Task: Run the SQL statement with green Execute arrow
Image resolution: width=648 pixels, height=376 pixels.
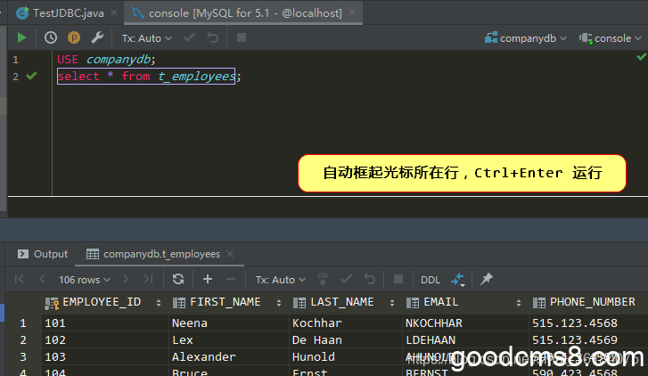Action: point(21,38)
